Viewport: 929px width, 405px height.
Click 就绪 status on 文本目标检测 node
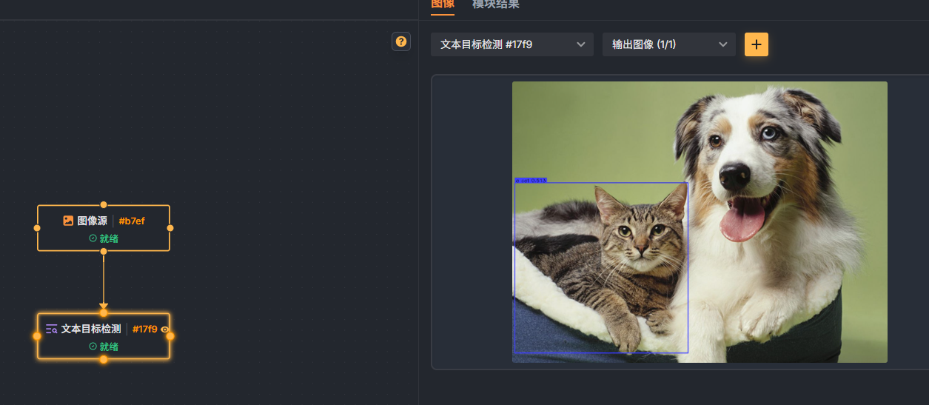[104, 347]
